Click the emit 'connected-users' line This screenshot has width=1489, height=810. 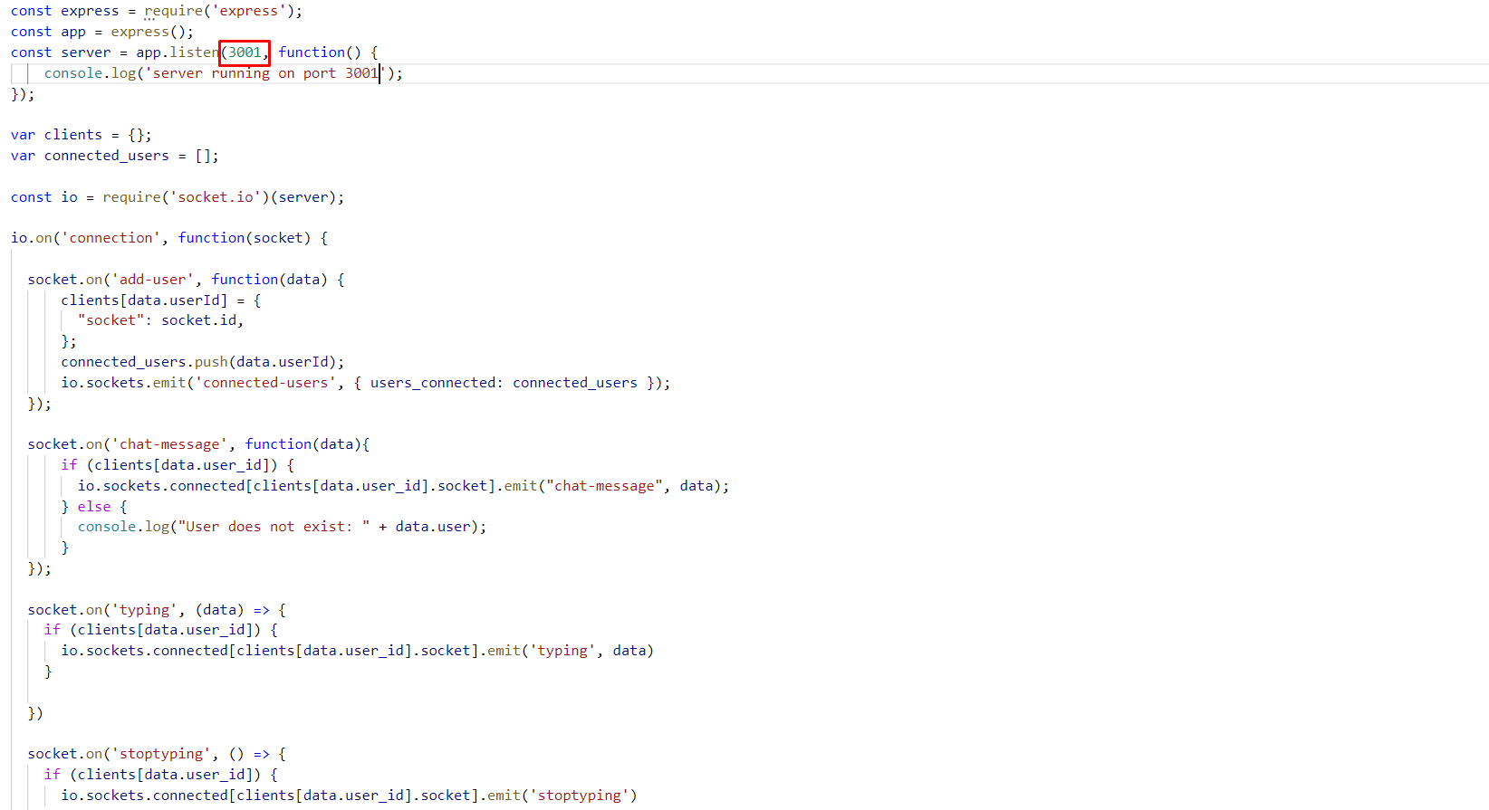[x=366, y=383]
